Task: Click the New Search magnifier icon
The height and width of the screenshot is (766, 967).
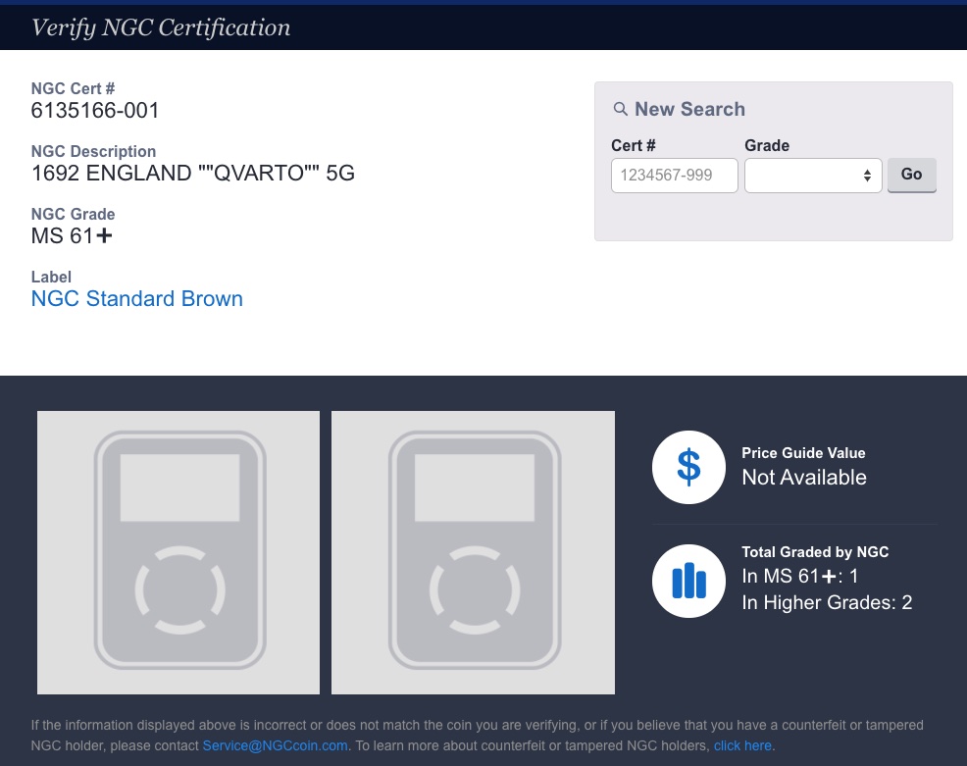Action: (621, 109)
